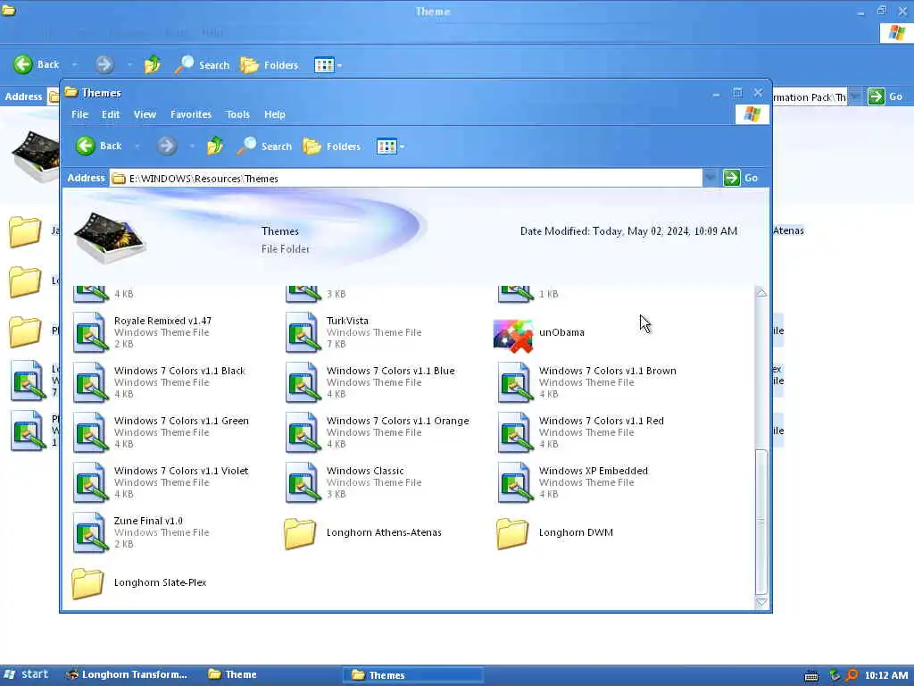The width and height of the screenshot is (914, 686).
Task: Click the vertical scrollbar thumb in Themes list
Action: click(761, 521)
